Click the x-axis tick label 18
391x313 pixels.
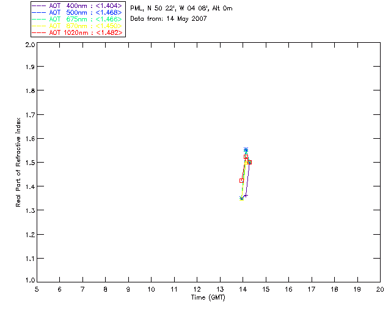(335, 289)
